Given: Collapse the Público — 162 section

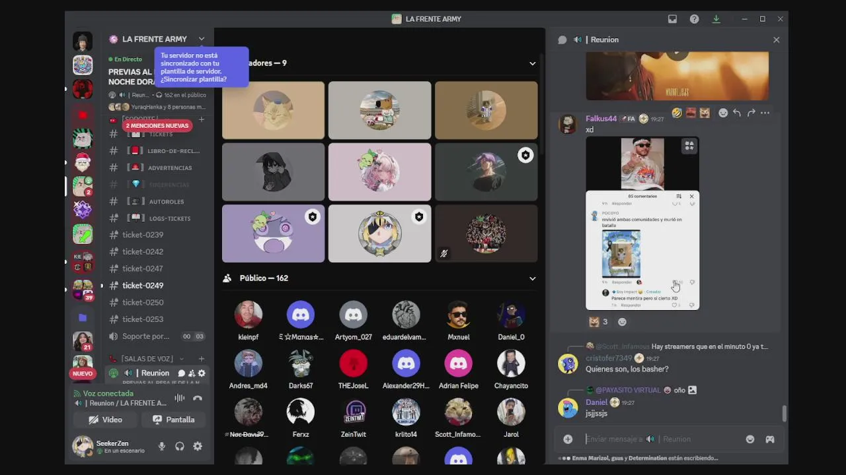Looking at the screenshot, I should (532, 278).
